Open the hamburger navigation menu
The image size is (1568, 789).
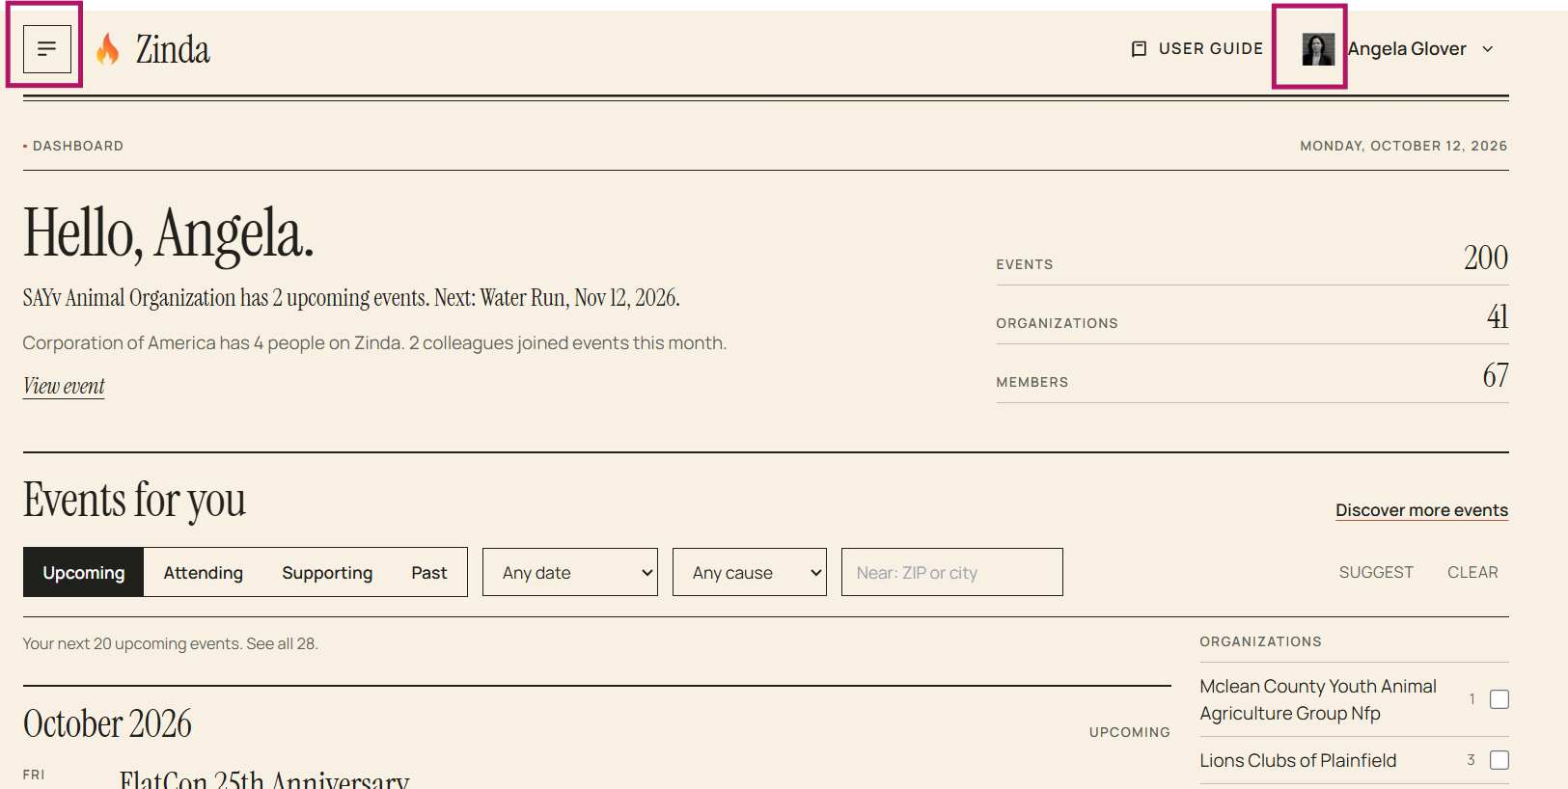click(x=46, y=48)
